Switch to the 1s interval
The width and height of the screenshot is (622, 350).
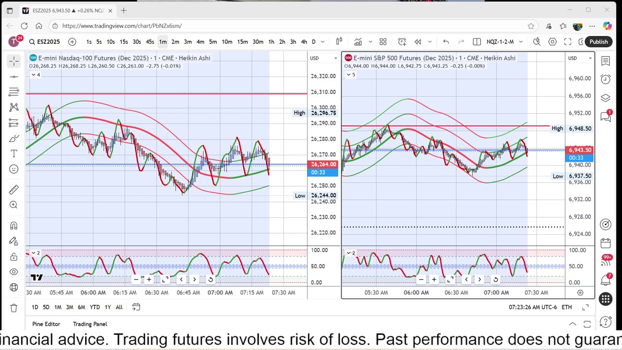pos(89,42)
